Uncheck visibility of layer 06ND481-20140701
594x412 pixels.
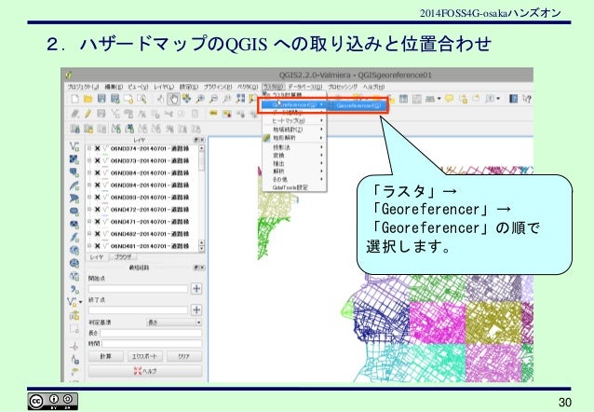coord(98,246)
